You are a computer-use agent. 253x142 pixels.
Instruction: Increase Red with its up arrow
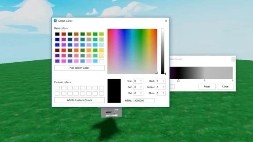pyautogui.click(x=163, y=80)
